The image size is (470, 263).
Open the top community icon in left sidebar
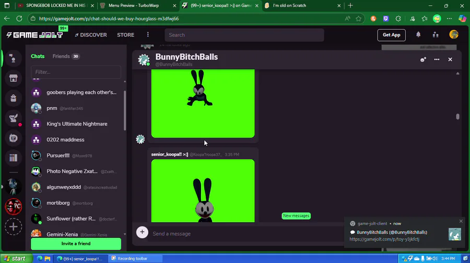(13, 58)
